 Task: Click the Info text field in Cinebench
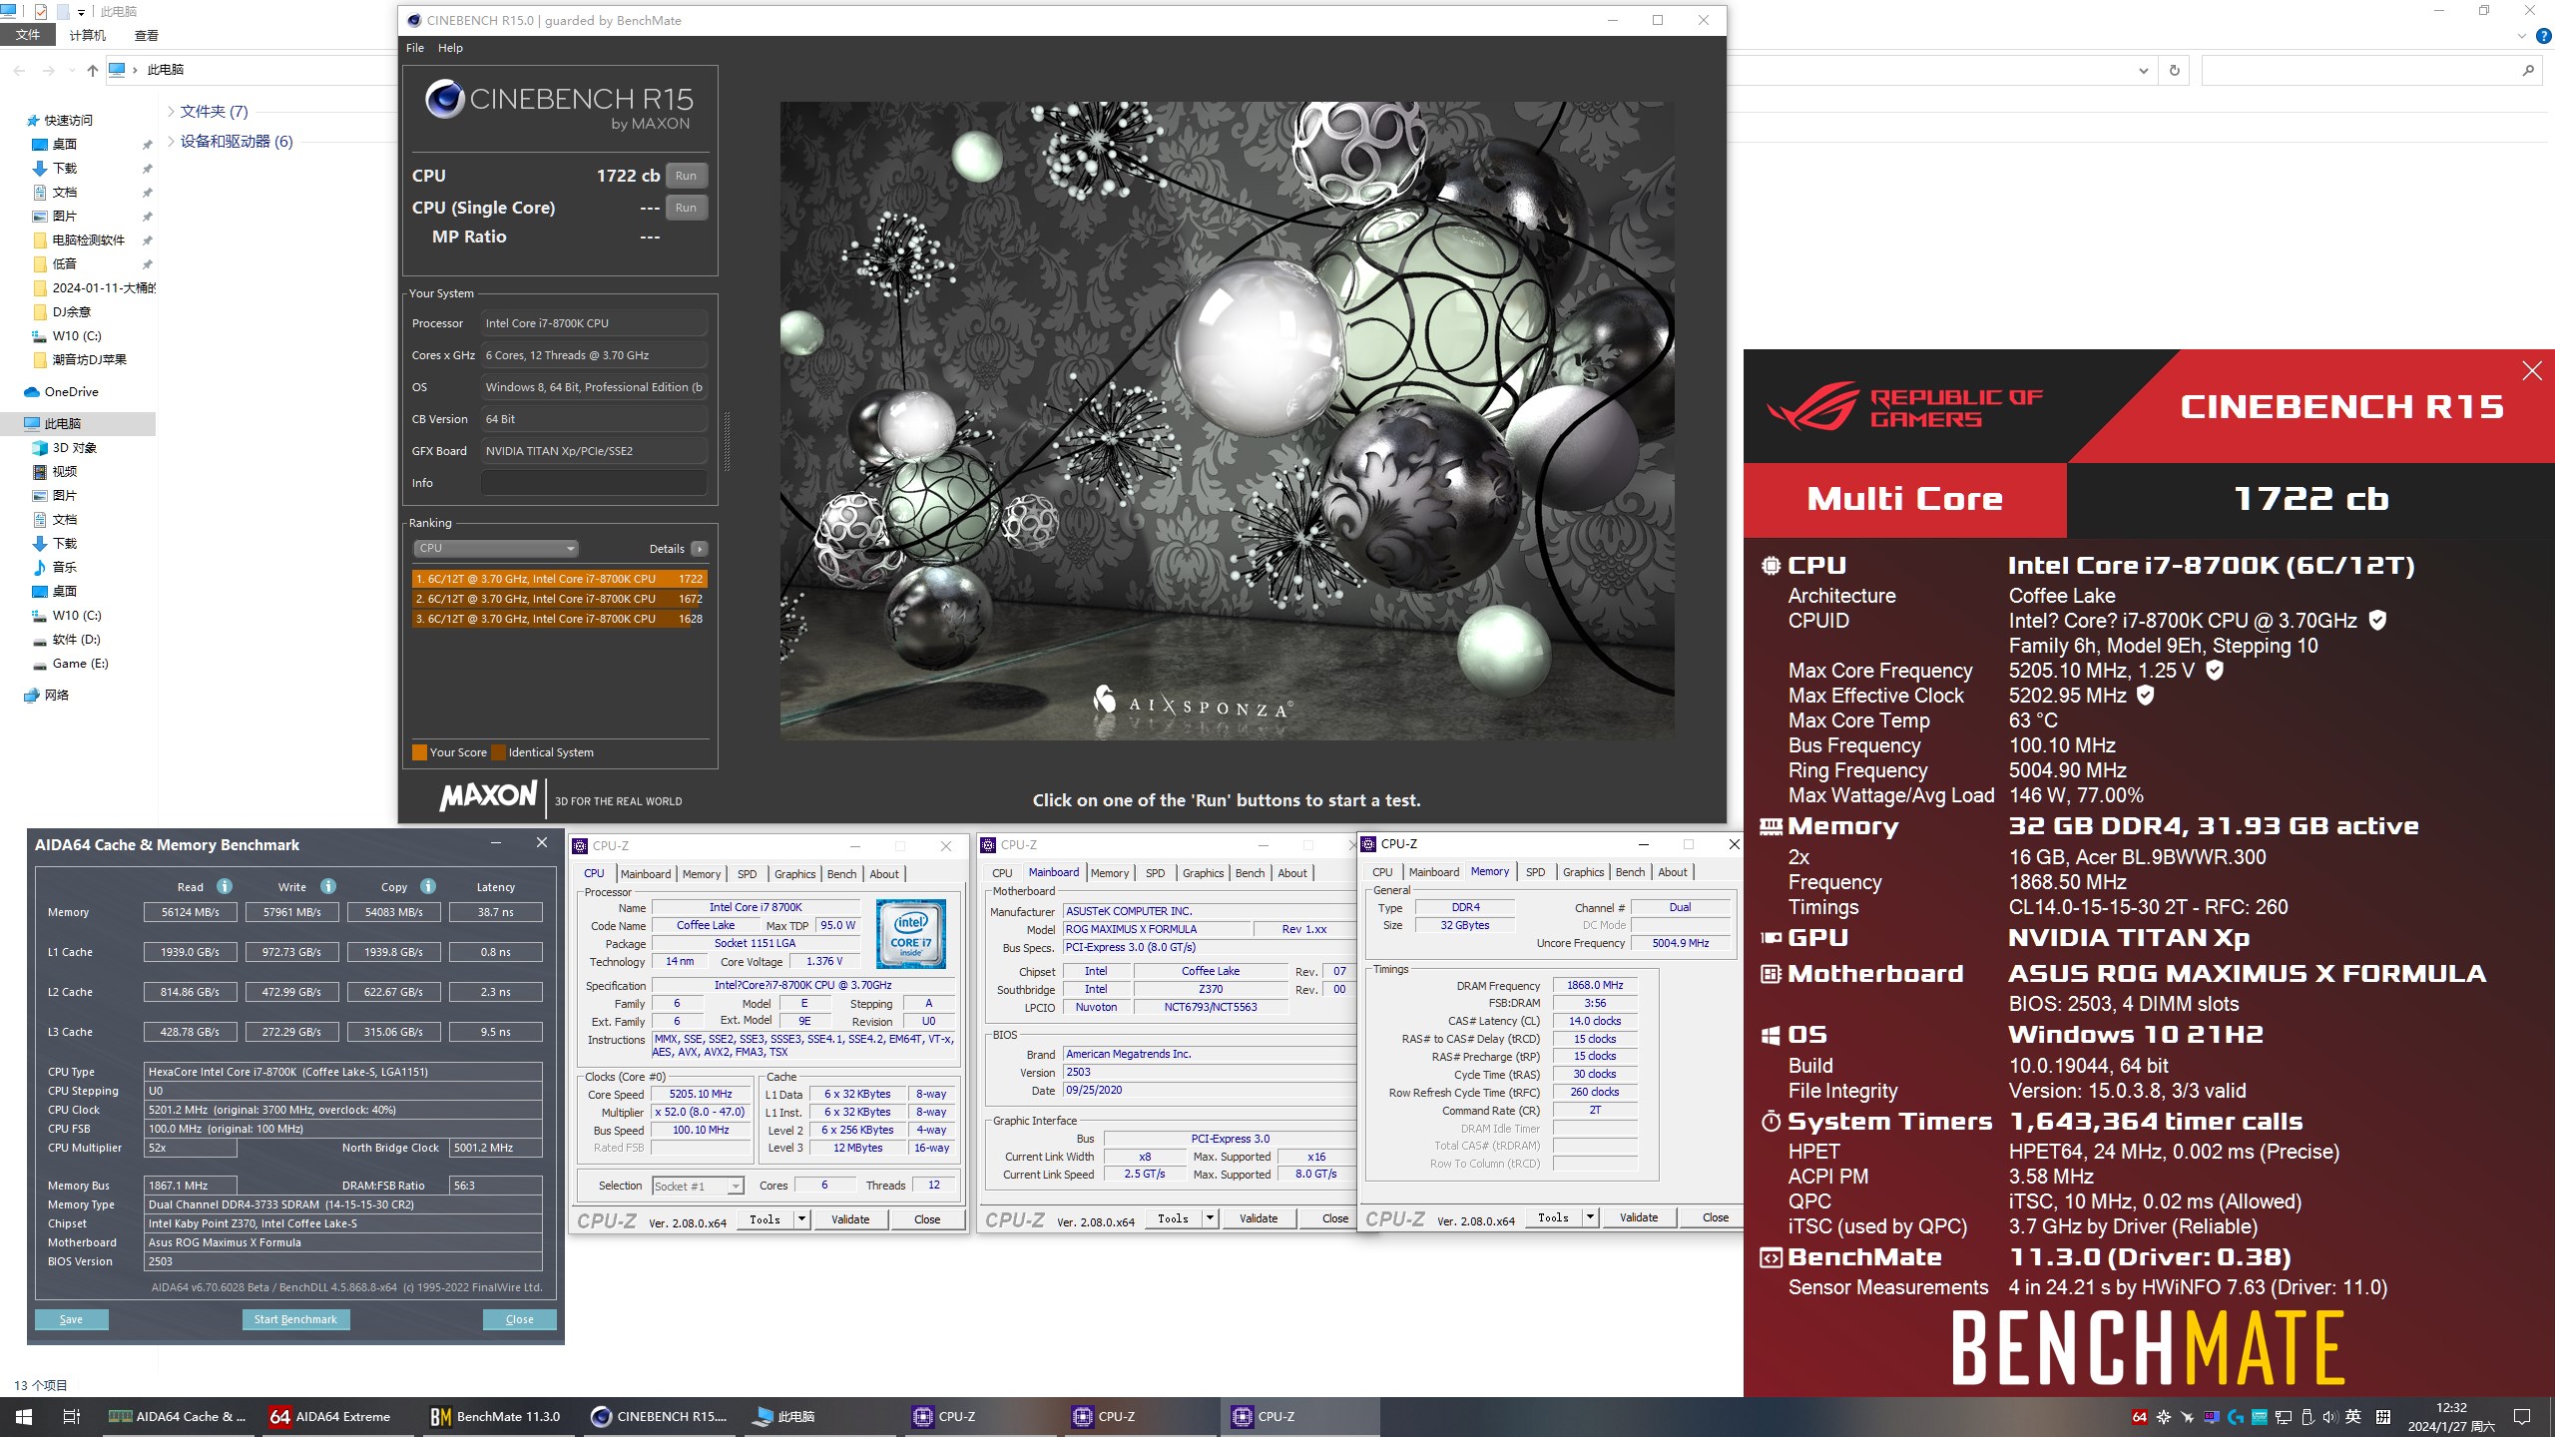click(x=594, y=483)
